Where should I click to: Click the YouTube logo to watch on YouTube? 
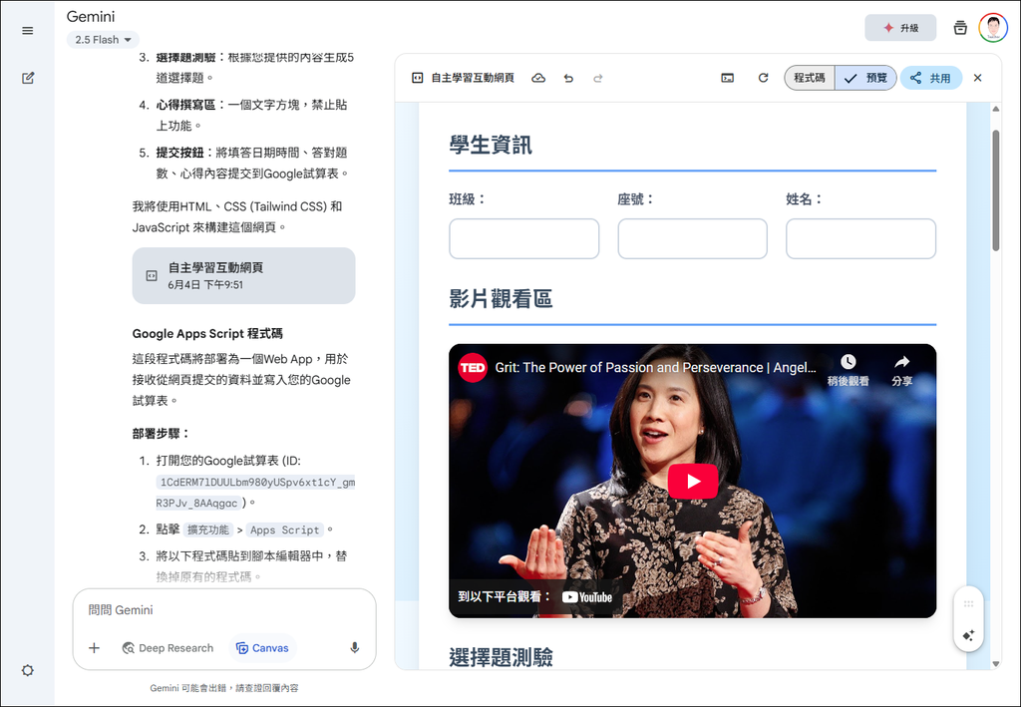tap(586, 597)
